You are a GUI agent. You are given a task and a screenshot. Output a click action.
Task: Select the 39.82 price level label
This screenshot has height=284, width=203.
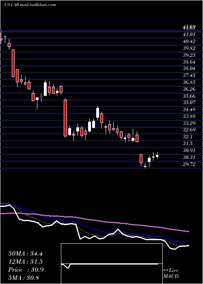point(189,48)
